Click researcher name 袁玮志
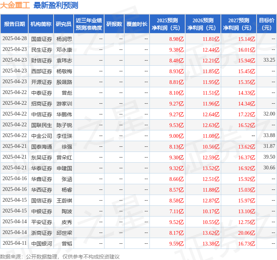 [64, 61]
